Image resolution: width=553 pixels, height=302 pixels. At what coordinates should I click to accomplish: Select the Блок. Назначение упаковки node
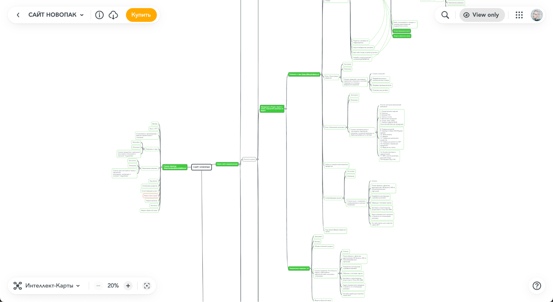(x=335, y=127)
